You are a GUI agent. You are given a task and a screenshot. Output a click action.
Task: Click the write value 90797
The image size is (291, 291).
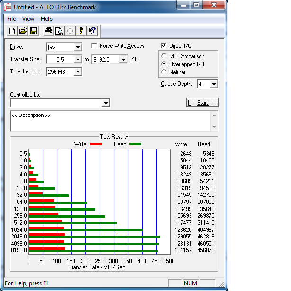pyautogui.click(x=184, y=202)
